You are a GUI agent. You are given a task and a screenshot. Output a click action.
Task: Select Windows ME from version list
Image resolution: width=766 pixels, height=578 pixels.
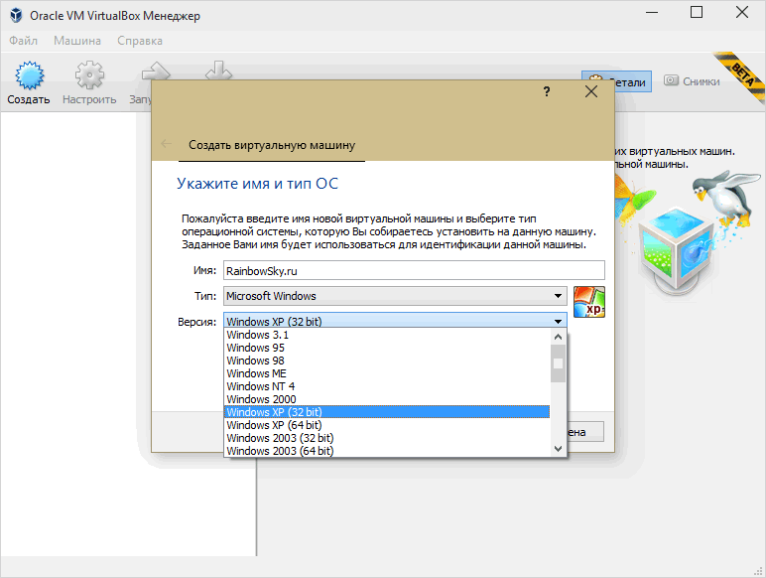coord(387,373)
